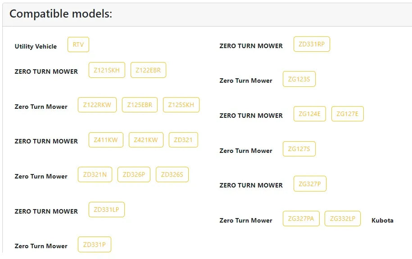Click the ZD326P model button
The image size is (412, 259).
134,174
